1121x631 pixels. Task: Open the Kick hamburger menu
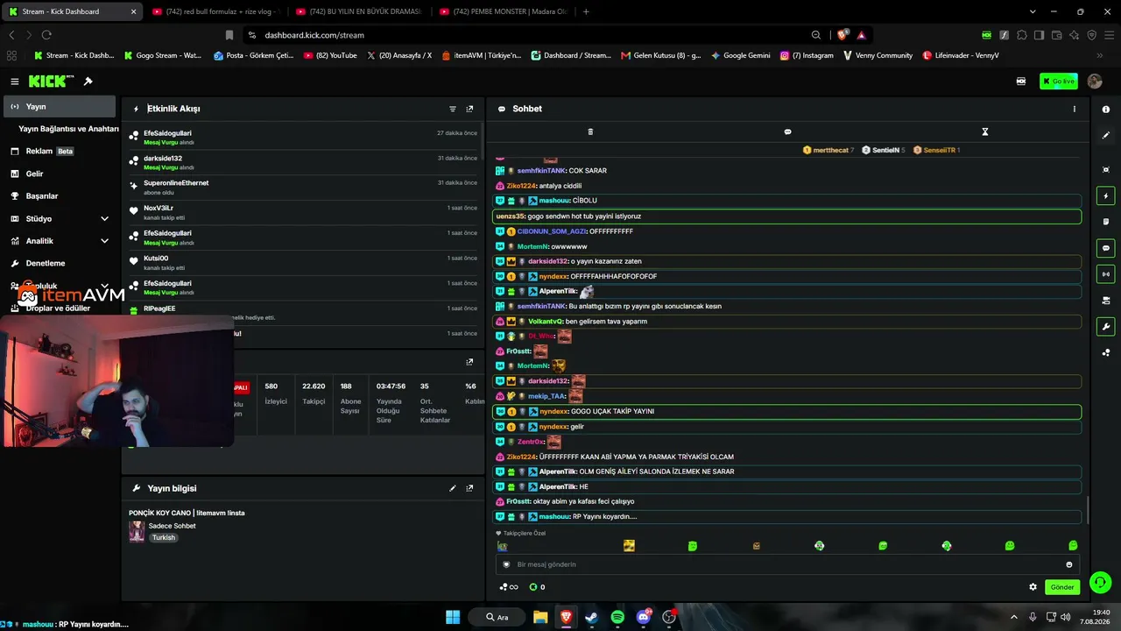pos(15,82)
